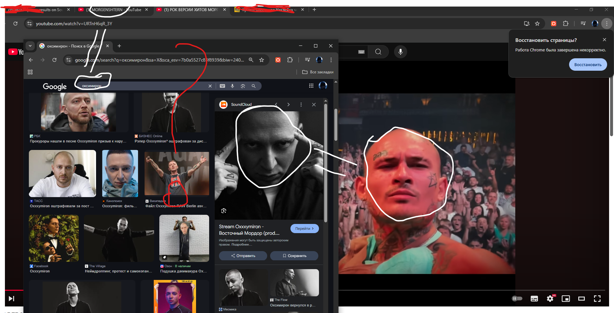Select 'оксимирон - Поиск в Google' tab
The image size is (614, 313).
(x=75, y=46)
